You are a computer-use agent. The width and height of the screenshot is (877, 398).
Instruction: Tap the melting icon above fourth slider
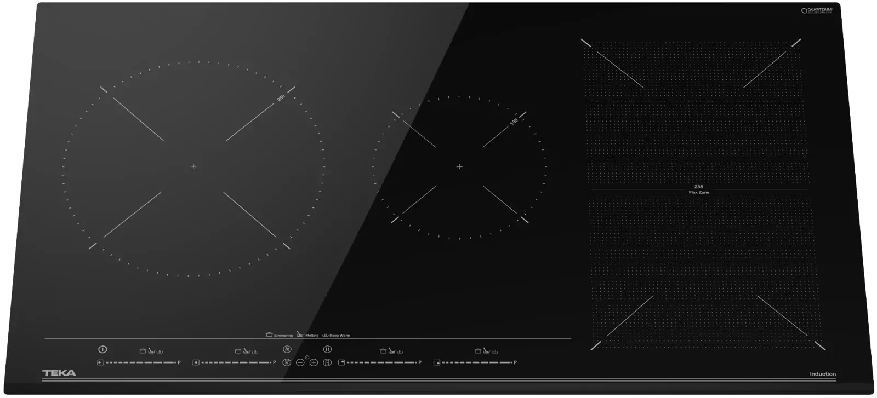pos(486,350)
